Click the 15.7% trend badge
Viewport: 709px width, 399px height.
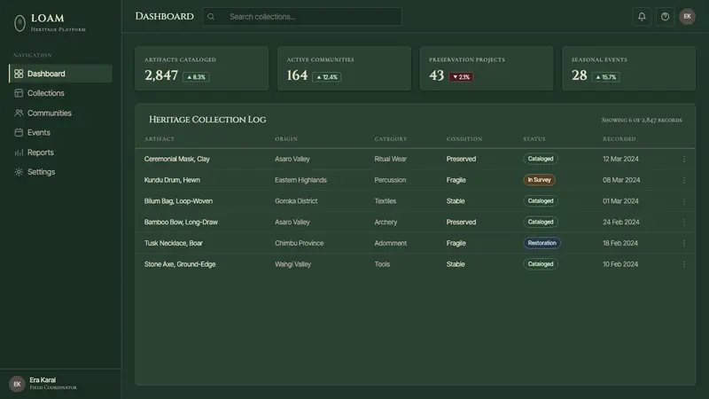605,77
